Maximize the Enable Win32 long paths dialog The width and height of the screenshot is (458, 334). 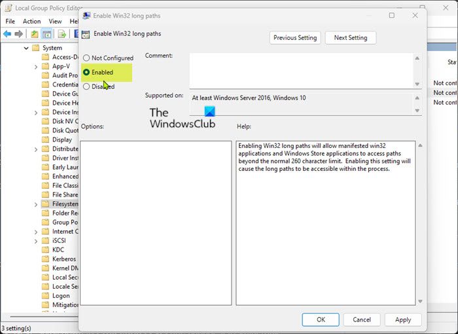click(x=392, y=15)
